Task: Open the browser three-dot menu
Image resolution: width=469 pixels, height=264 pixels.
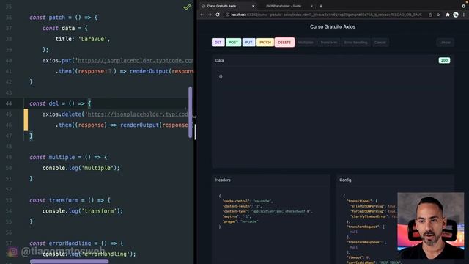Action: [464, 15]
